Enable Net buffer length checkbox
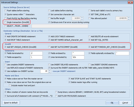The width and height of the screenshot is (134, 107). tap(49, 18)
